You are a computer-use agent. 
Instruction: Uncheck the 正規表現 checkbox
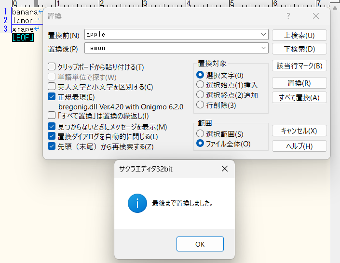pos(52,96)
